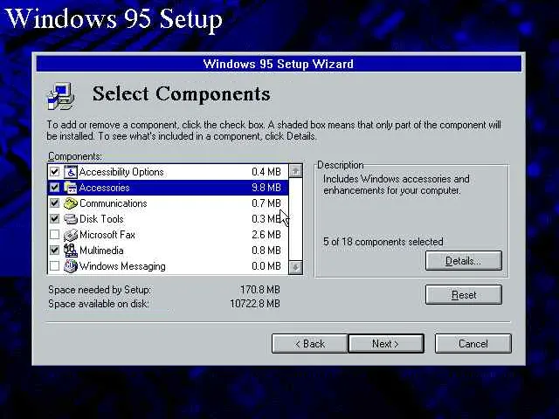
Task: Select the Accessories row label
Action: [x=105, y=188]
